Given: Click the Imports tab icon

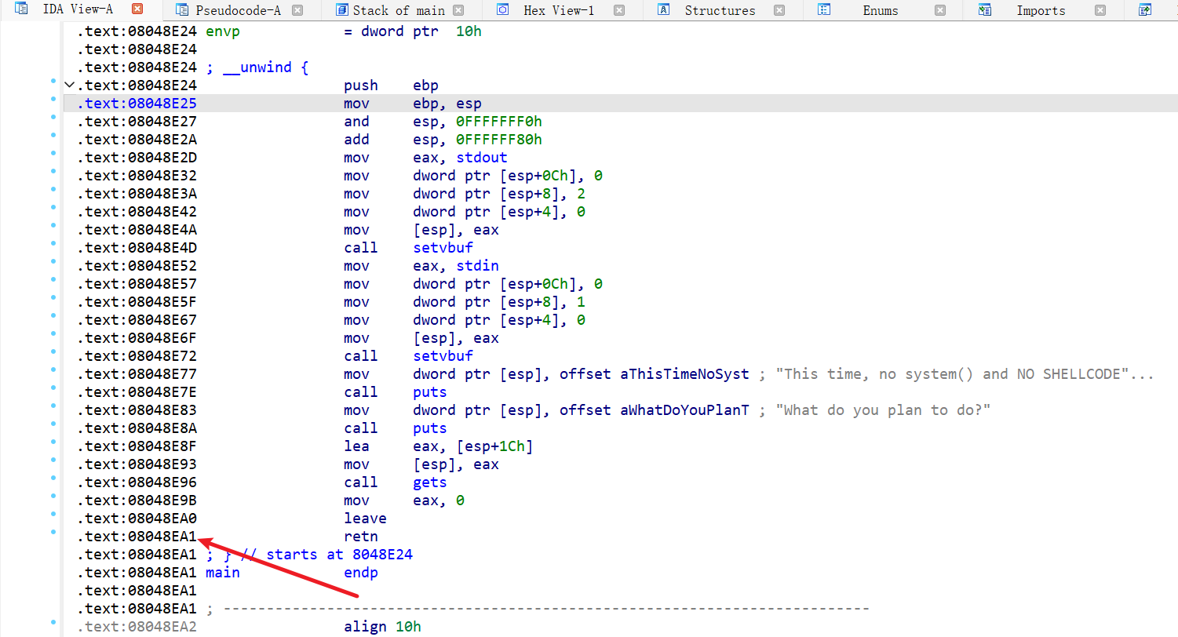Looking at the screenshot, I should click(x=985, y=10).
